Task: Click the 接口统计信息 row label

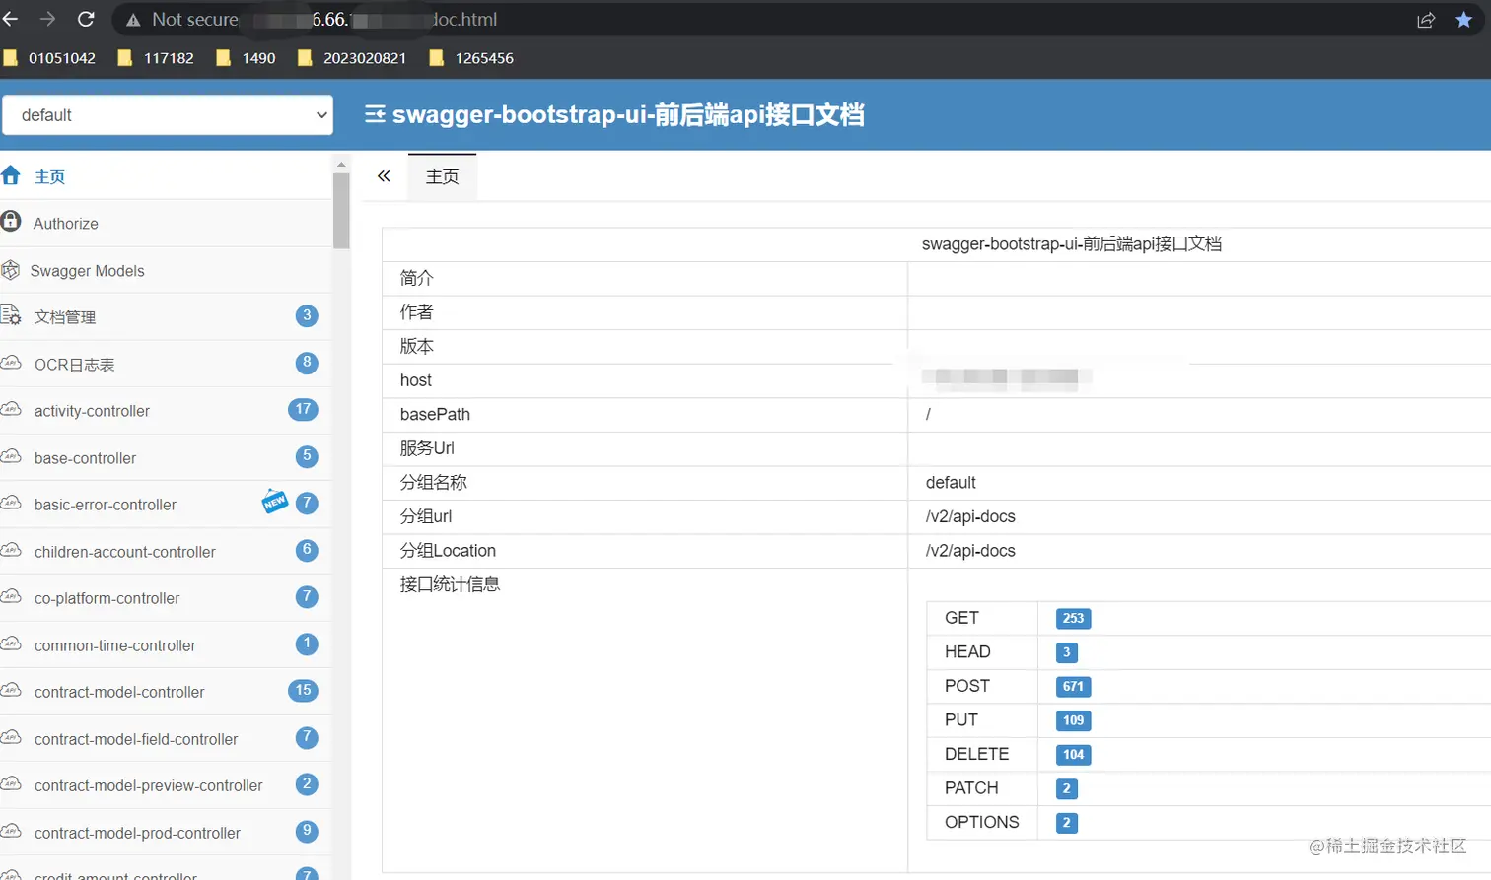Action: [450, 584]
